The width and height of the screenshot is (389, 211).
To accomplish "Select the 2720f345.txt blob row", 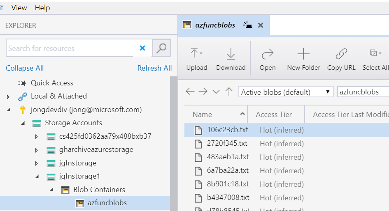I will point(227,144).
